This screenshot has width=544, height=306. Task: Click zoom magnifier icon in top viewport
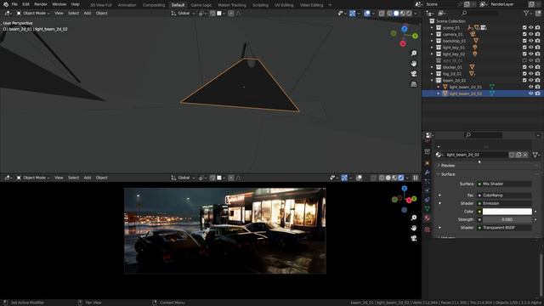click(414, 53)
